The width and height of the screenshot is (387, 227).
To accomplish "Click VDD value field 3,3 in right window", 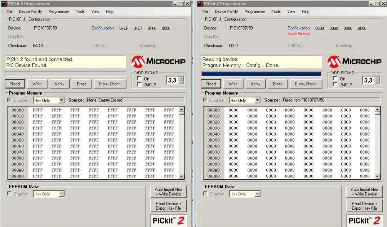I will (368, 81).
